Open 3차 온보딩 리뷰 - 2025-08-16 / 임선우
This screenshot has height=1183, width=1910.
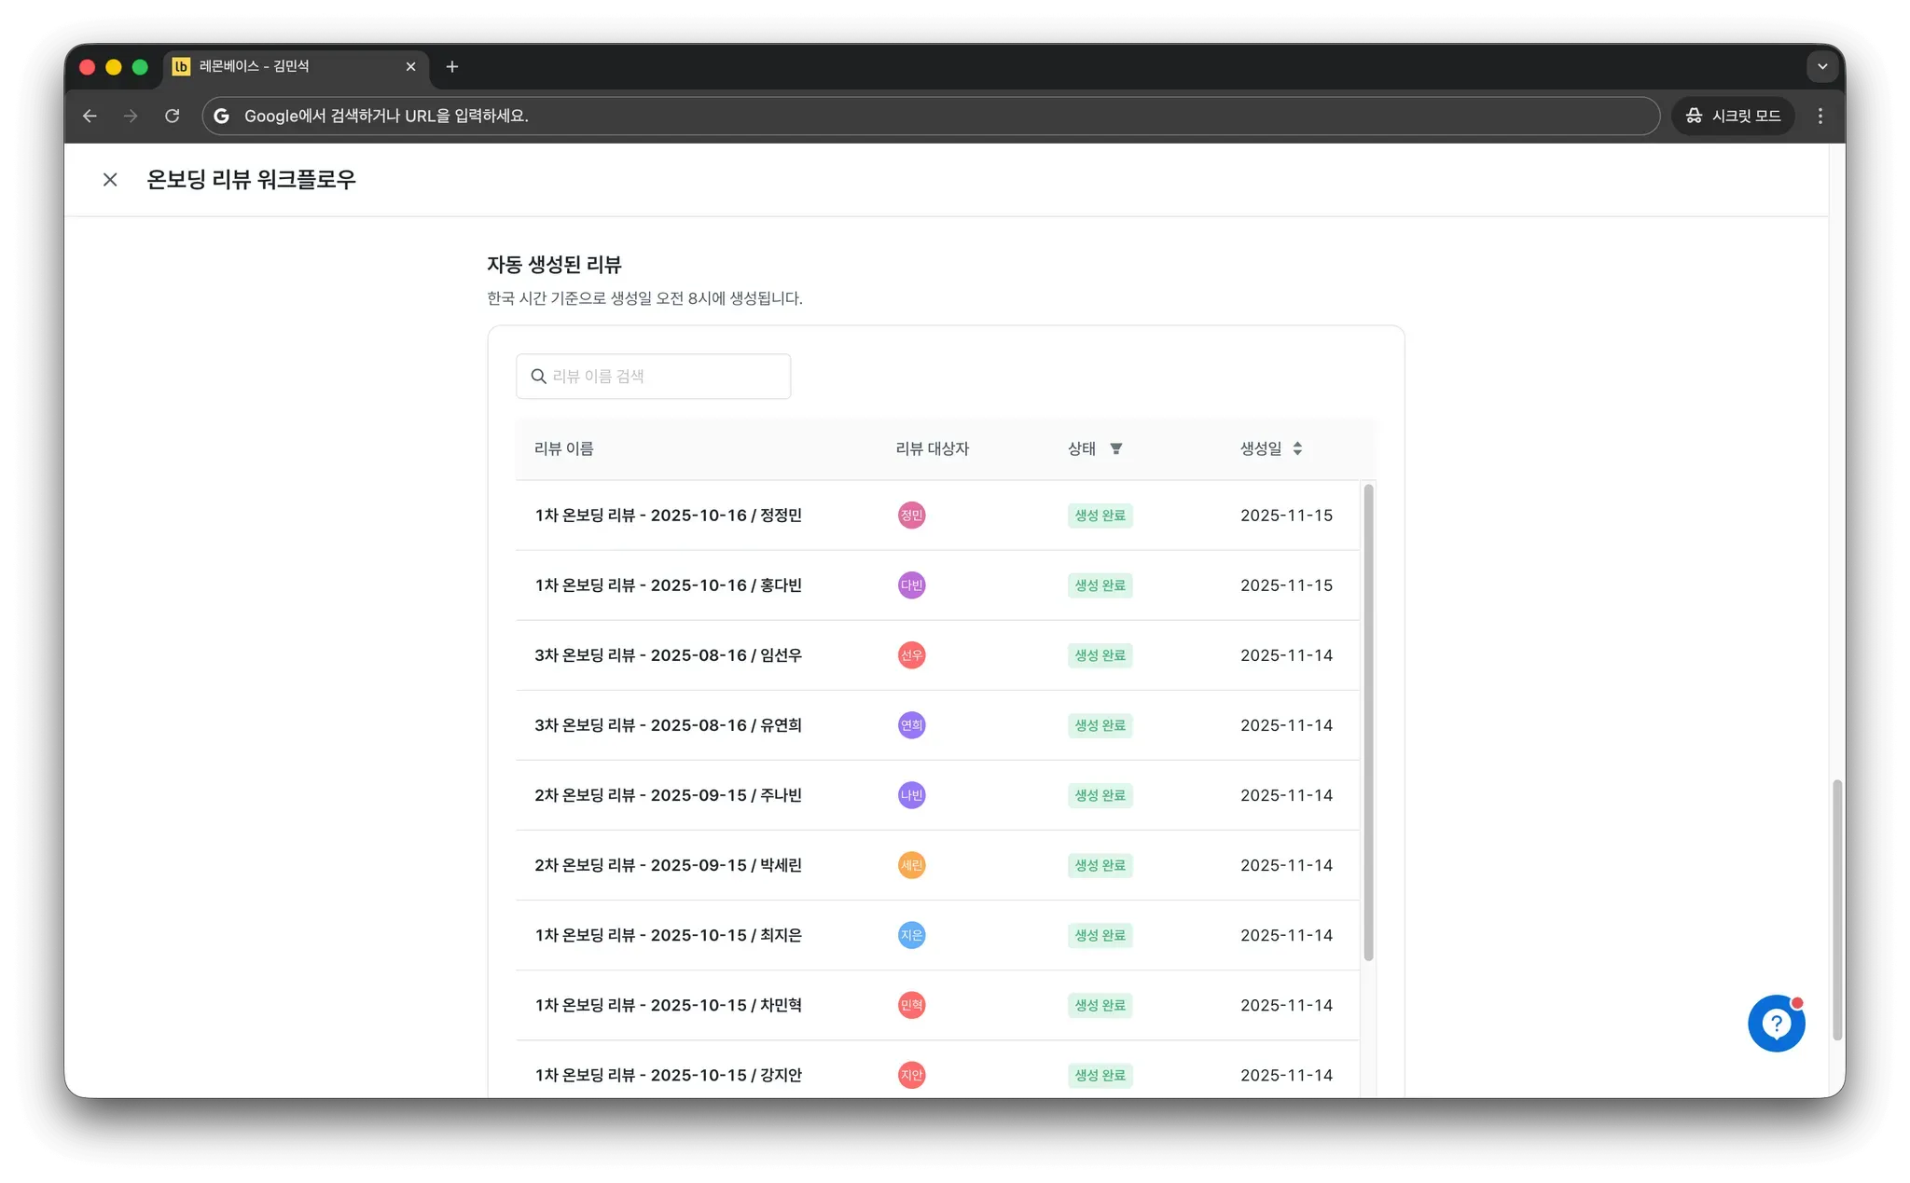(x=668, y=655)
